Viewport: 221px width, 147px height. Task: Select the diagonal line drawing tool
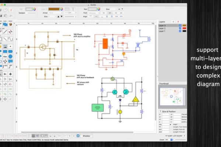pyautogui.click(x=5, y=39)
